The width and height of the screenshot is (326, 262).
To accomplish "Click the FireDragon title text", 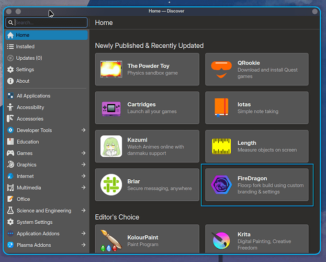I will (252, 179).
